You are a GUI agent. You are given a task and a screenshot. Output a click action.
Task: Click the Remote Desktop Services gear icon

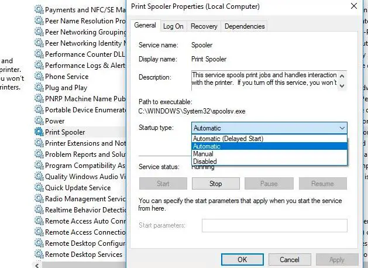[x=39, y=255]
